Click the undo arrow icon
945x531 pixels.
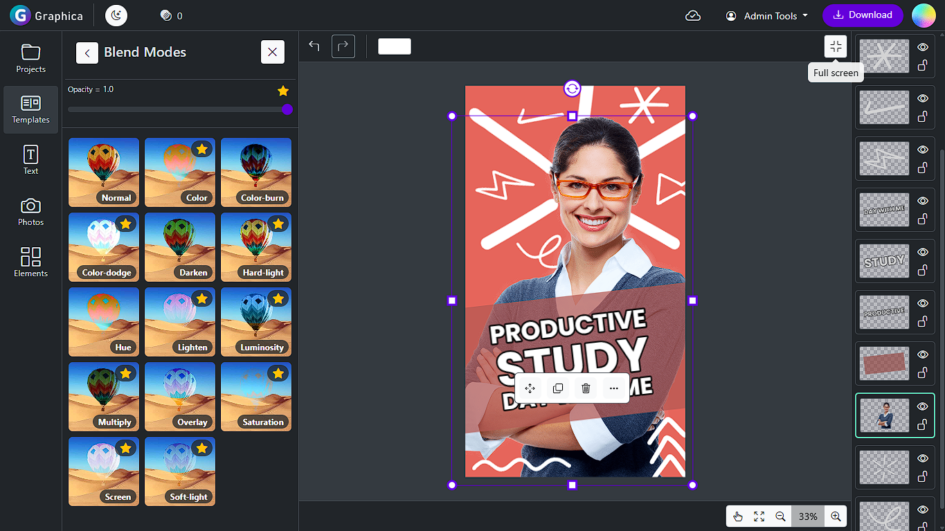314,46
